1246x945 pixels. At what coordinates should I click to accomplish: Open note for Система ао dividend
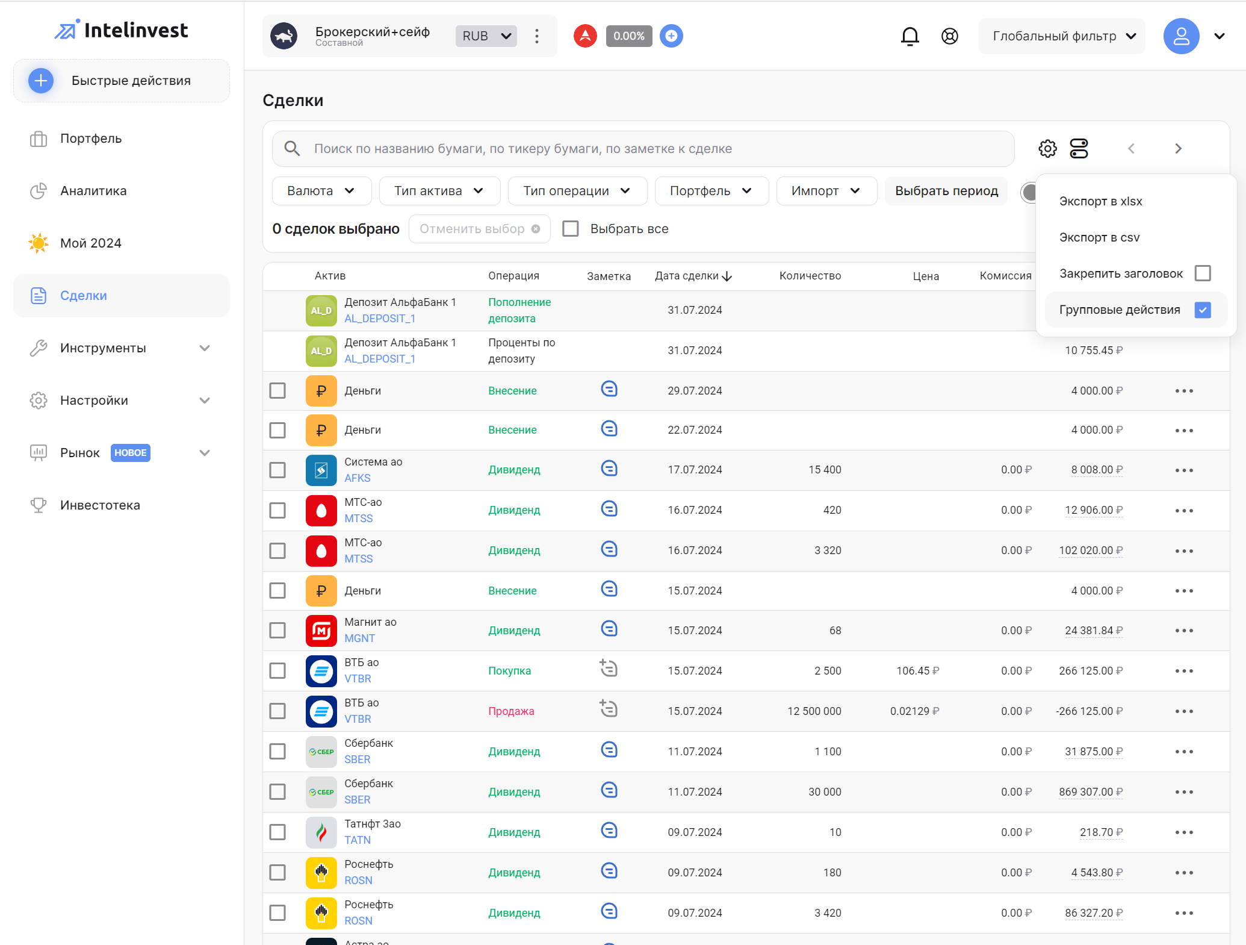click(609, 469)
